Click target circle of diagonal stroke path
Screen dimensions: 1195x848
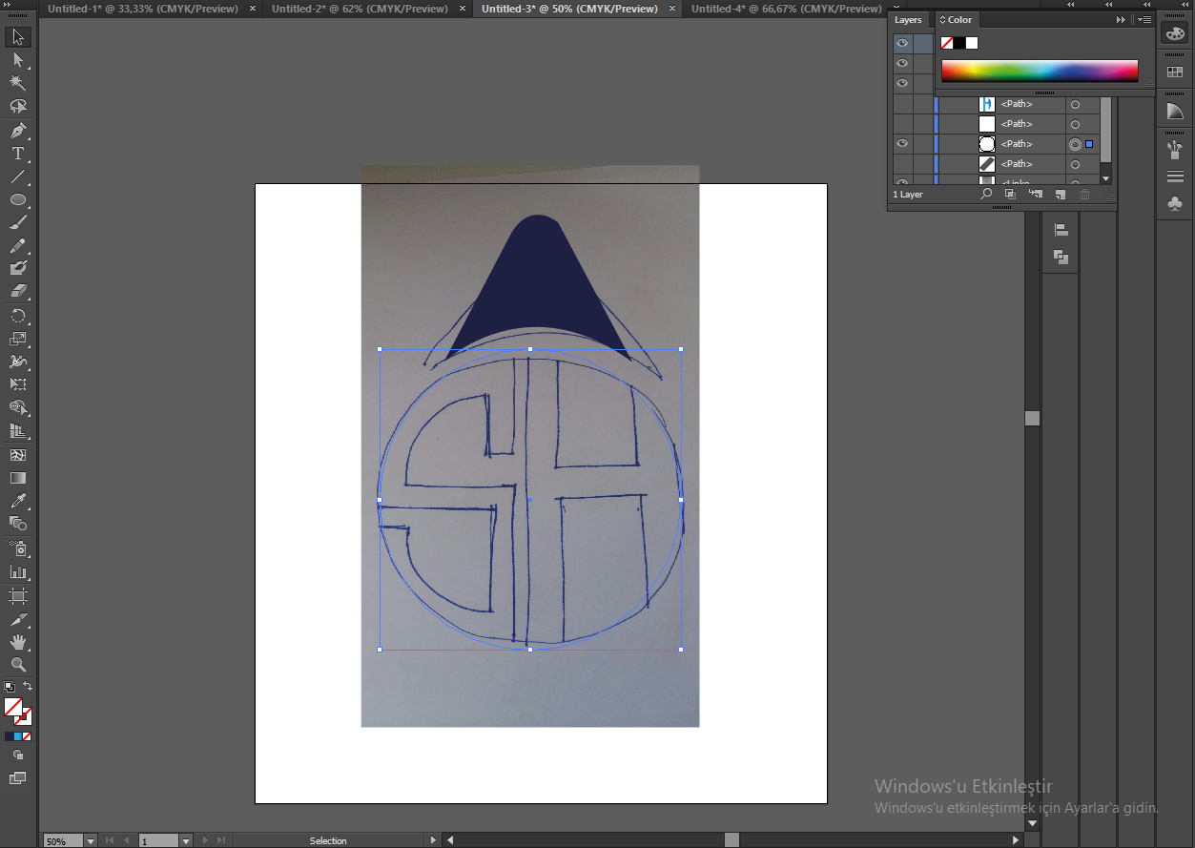point(1075,164)
